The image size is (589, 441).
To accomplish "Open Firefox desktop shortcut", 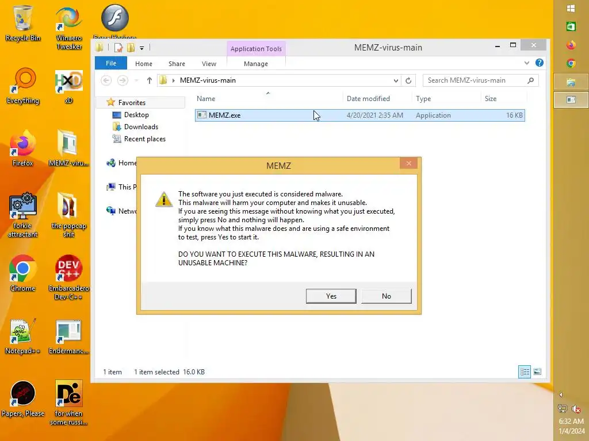I will coord(22,148).
